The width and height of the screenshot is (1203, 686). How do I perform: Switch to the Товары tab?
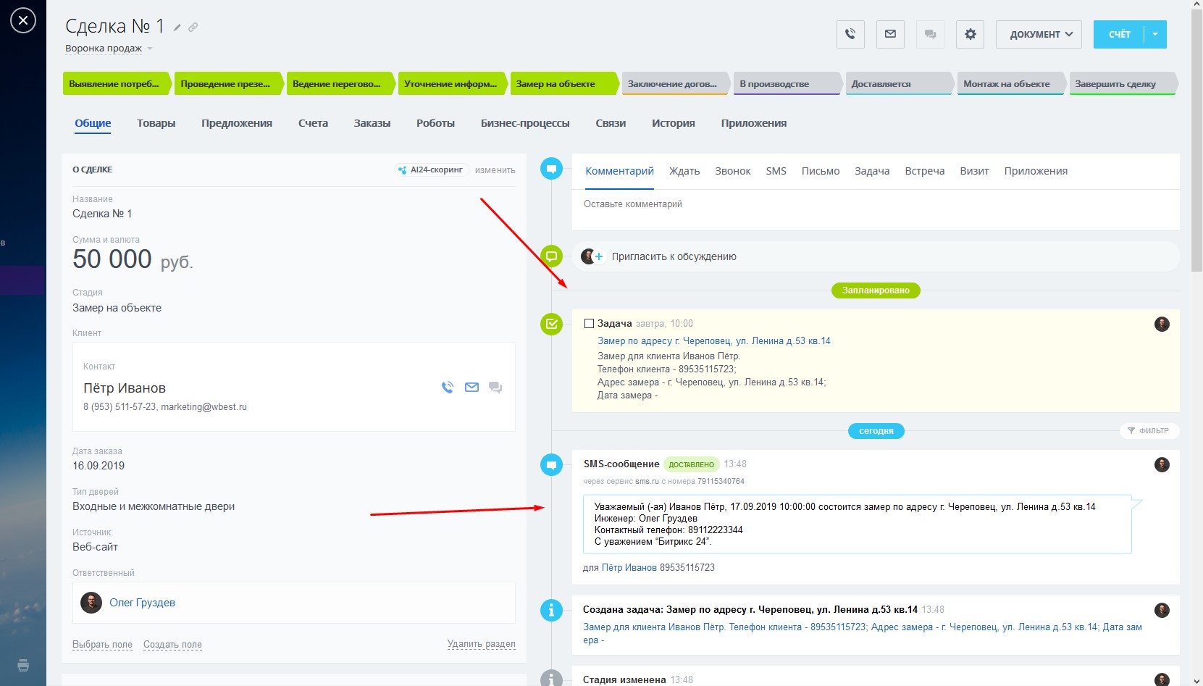point(156,123)
